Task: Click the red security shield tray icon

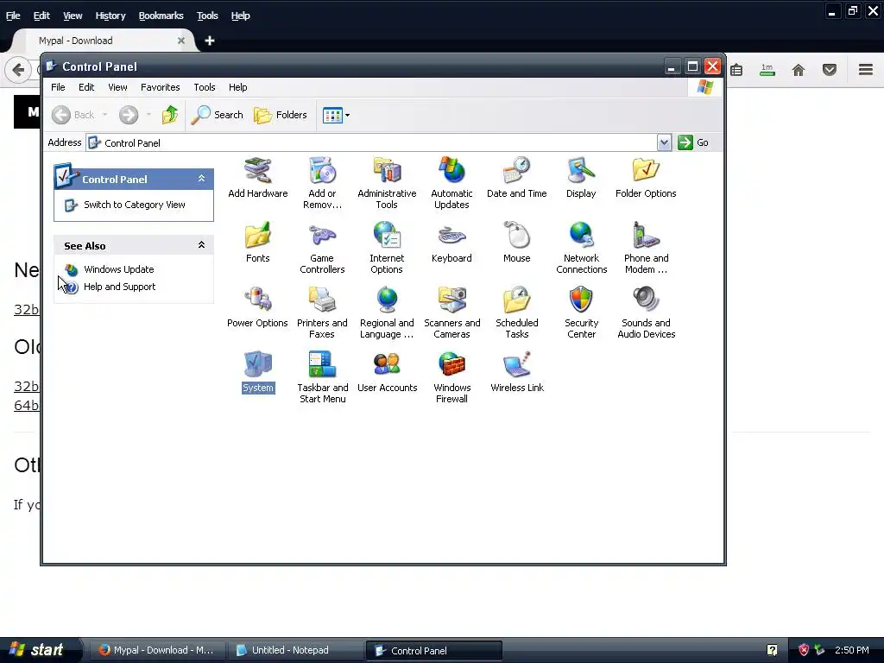Action: pos(804,650)
